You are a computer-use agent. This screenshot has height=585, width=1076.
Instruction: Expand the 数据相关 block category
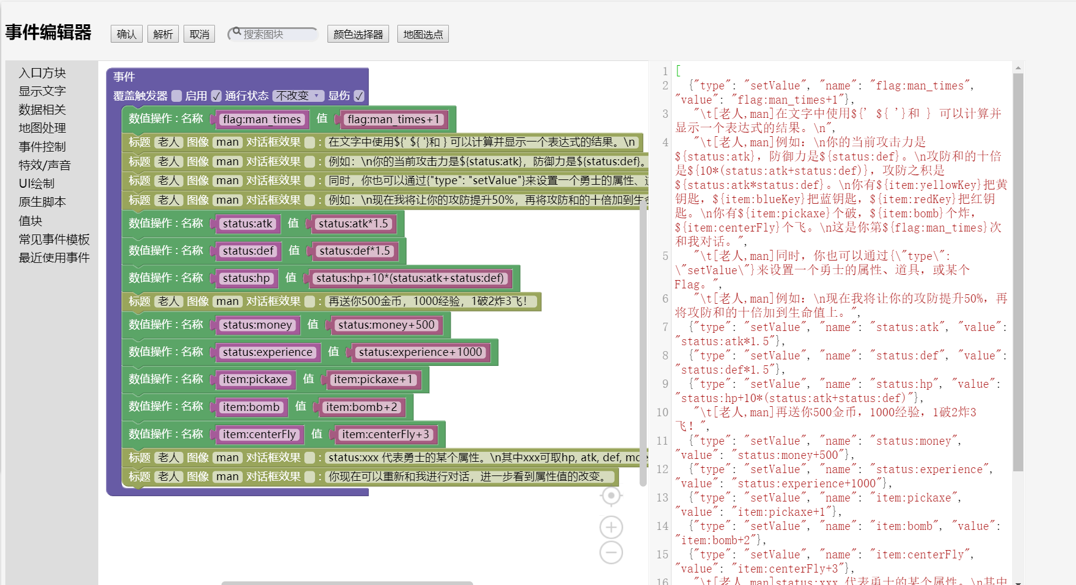click(42, 110)
